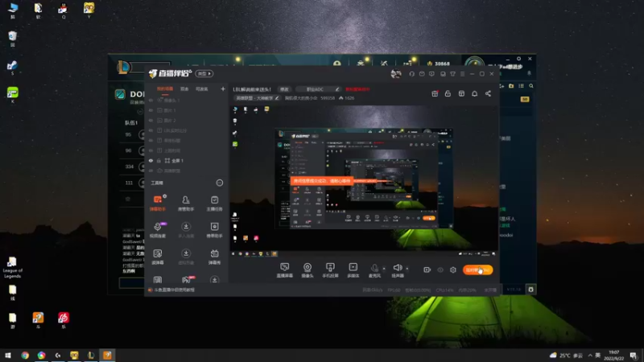Click the gift calendar icon with red dot
Screen dimensions: 644x362
(x=435, y=93)
